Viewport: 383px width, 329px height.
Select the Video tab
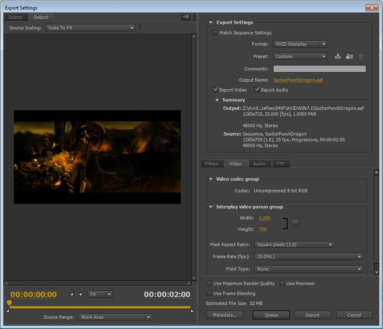pos(235,164)
